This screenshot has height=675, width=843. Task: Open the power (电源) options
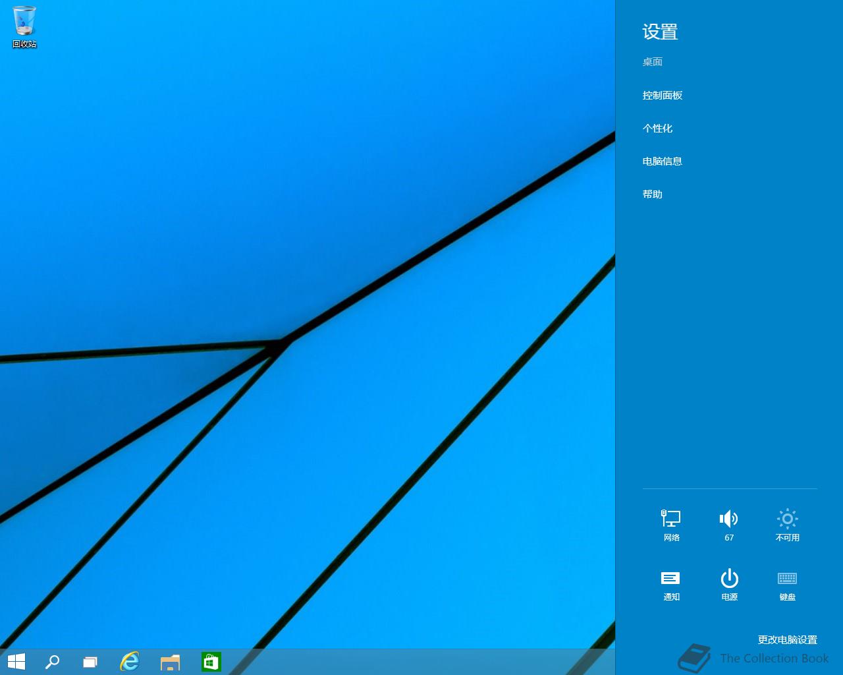coord(729,585)
